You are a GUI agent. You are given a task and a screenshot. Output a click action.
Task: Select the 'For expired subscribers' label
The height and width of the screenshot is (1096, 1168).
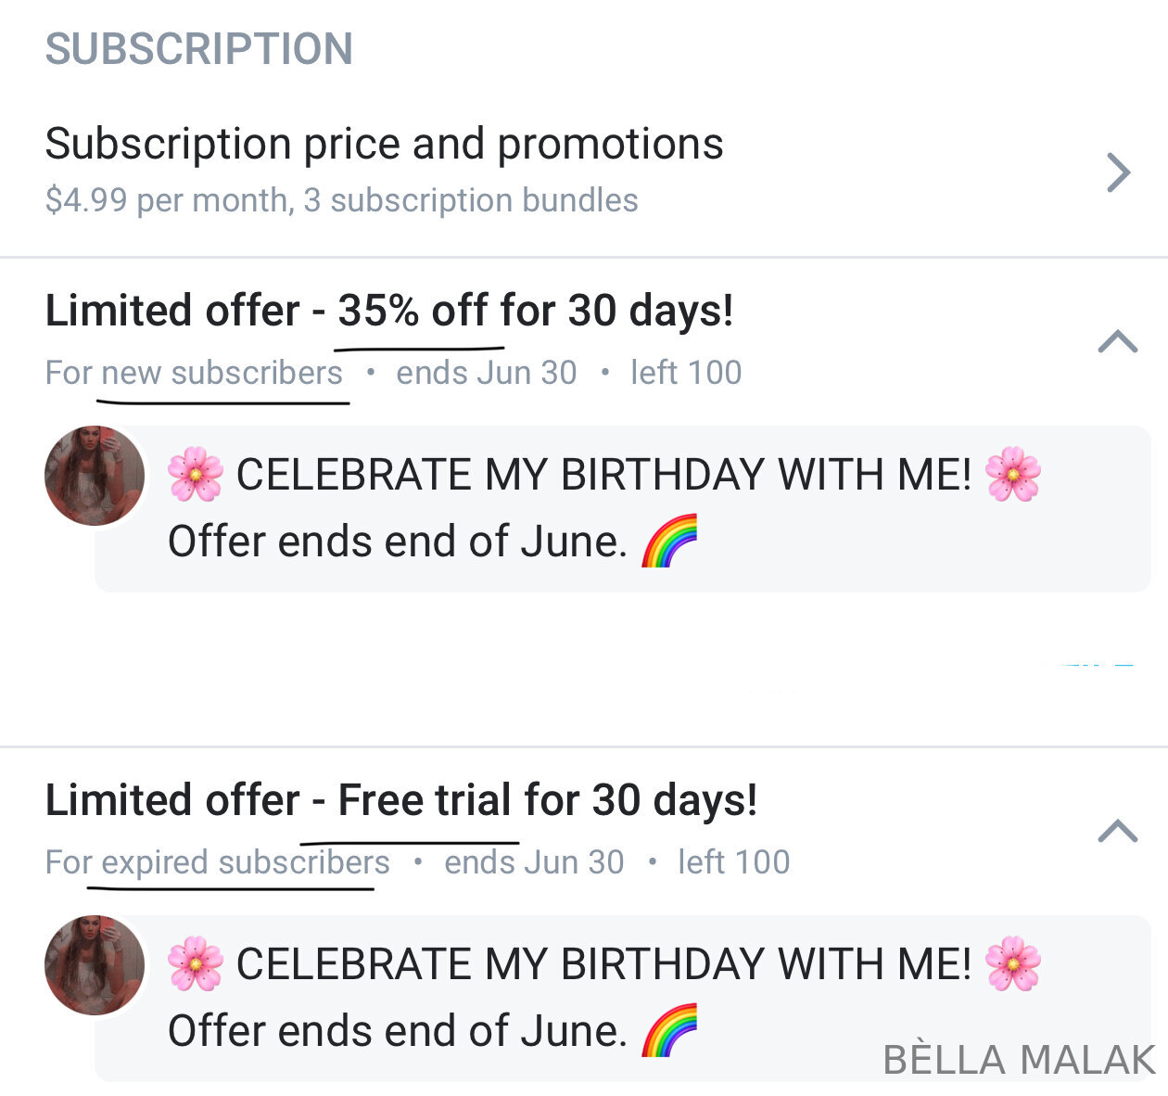(218, 862)
